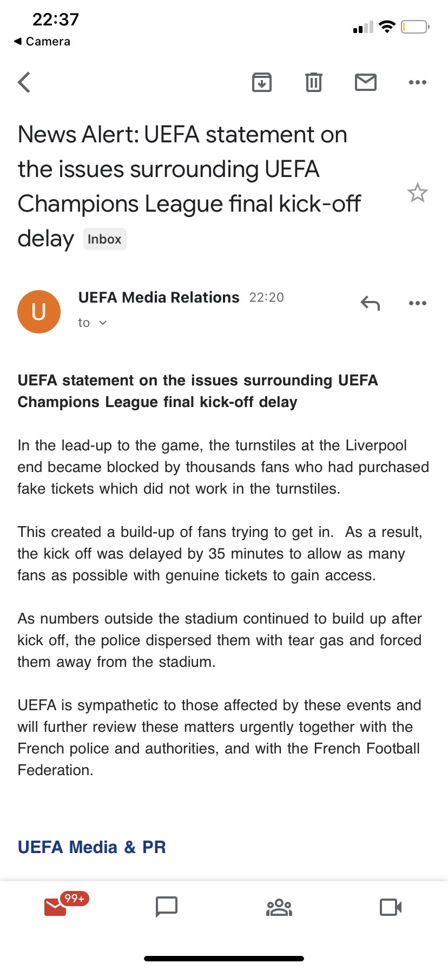448x970 pixels.
Task: Mark the email as unread with envelope icon
Action: pyautogui.click(x=365, y=82)
